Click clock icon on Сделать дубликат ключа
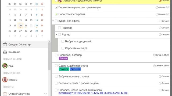The image size is (172, 96). click(154, 66)
